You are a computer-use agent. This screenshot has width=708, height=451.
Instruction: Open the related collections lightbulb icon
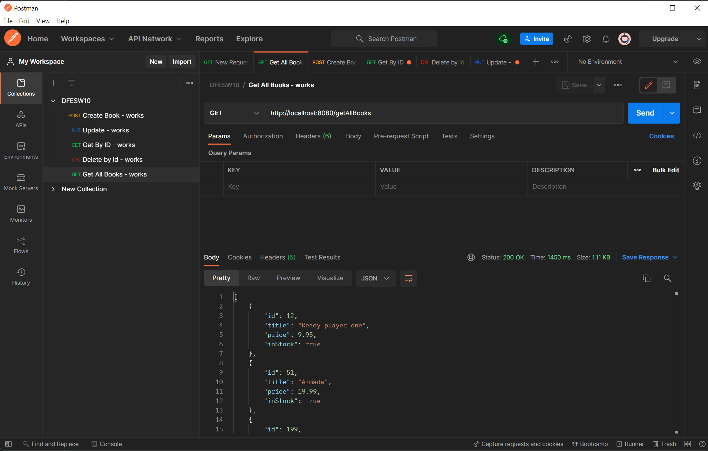click(697, 186)
